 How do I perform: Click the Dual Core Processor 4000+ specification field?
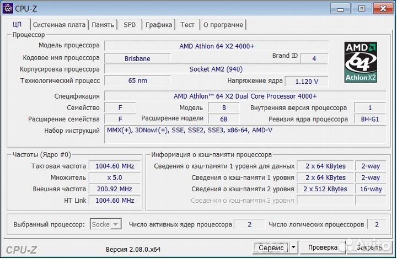(245, 96)
